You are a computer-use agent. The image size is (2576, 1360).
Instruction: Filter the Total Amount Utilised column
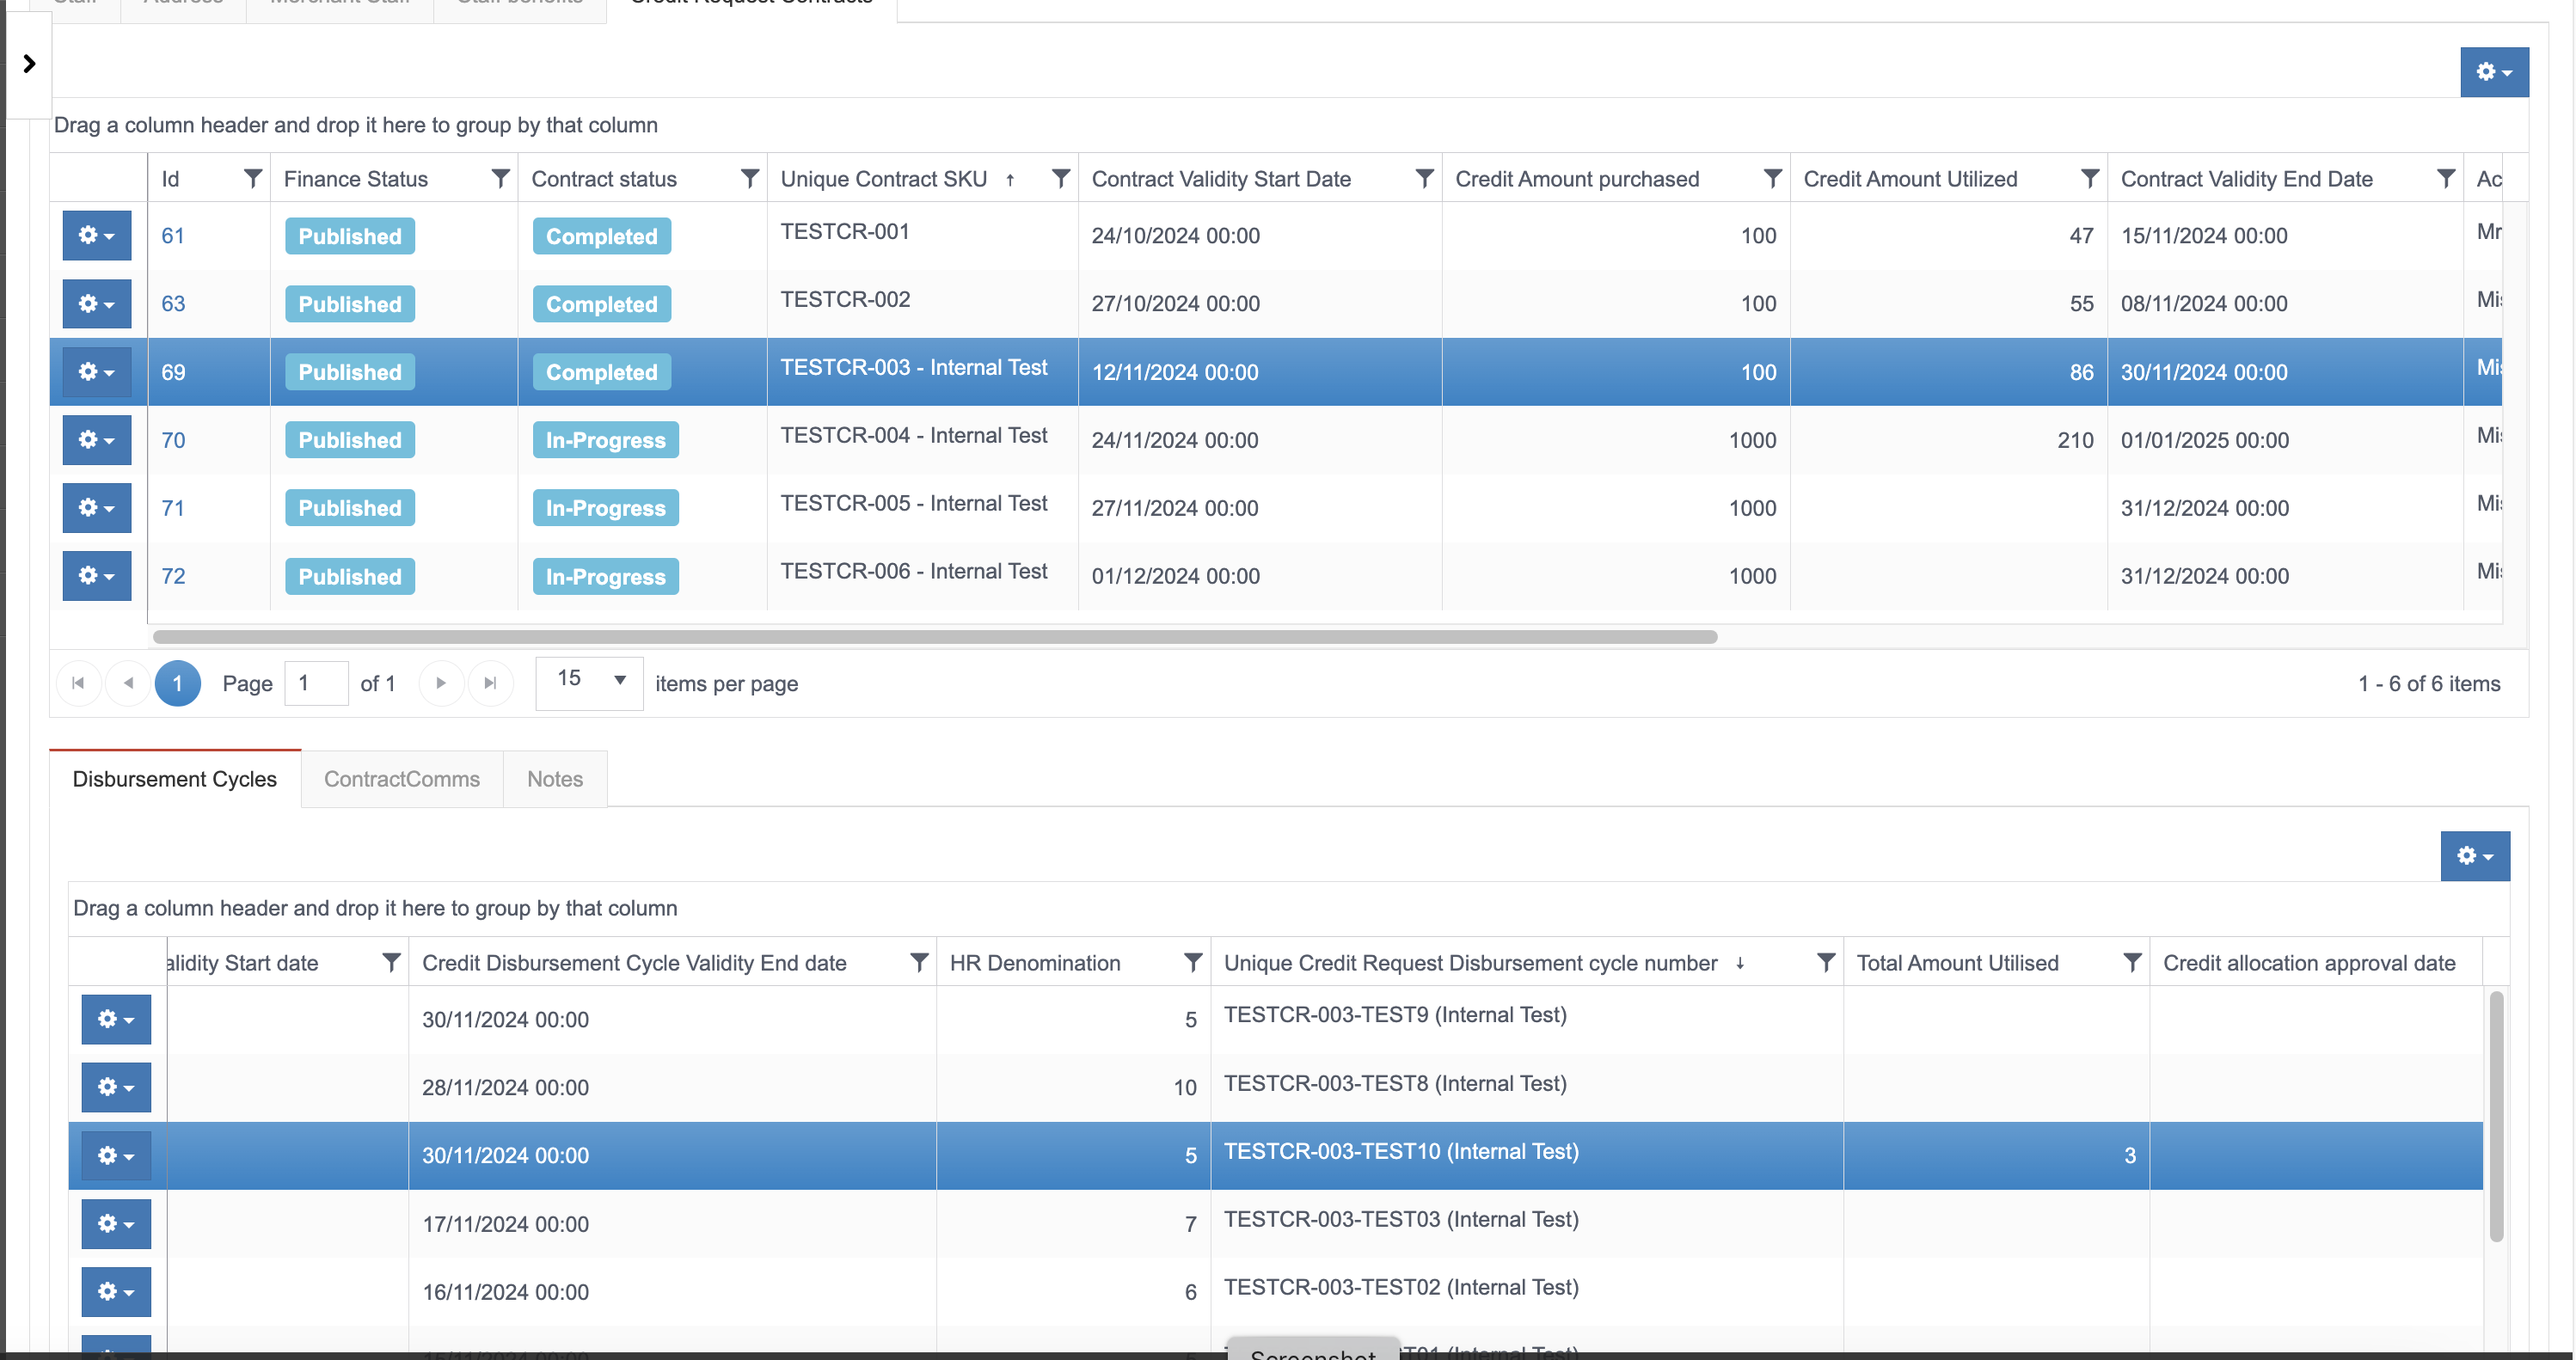tap(2132, 963)
